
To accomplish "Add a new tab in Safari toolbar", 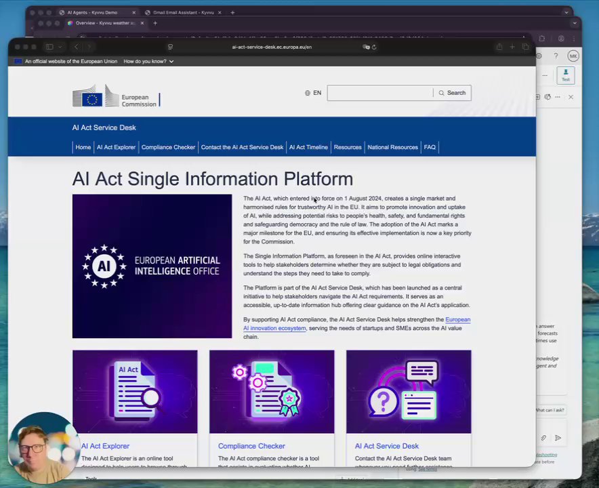I will click(512, 47).
